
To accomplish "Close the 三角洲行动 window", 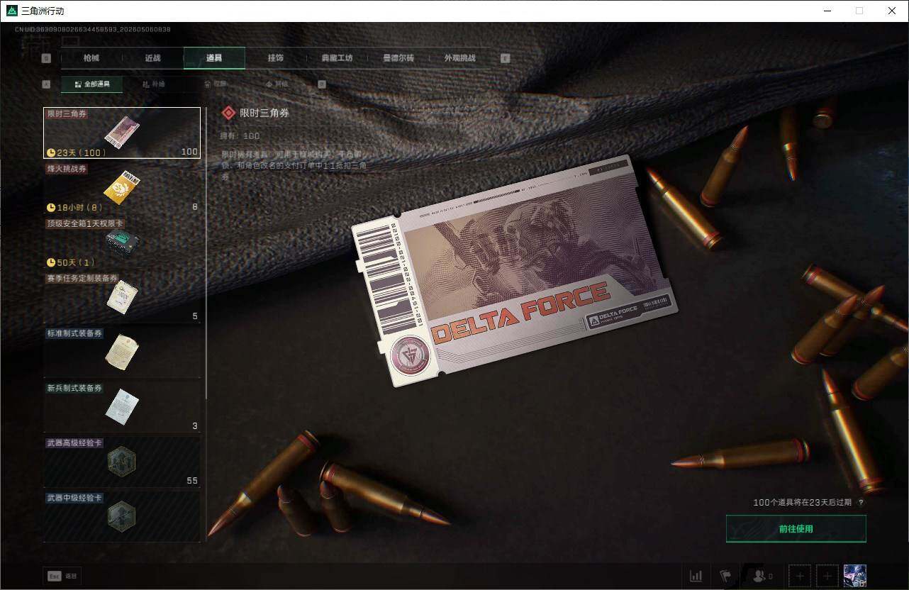I will click(892, 11).
